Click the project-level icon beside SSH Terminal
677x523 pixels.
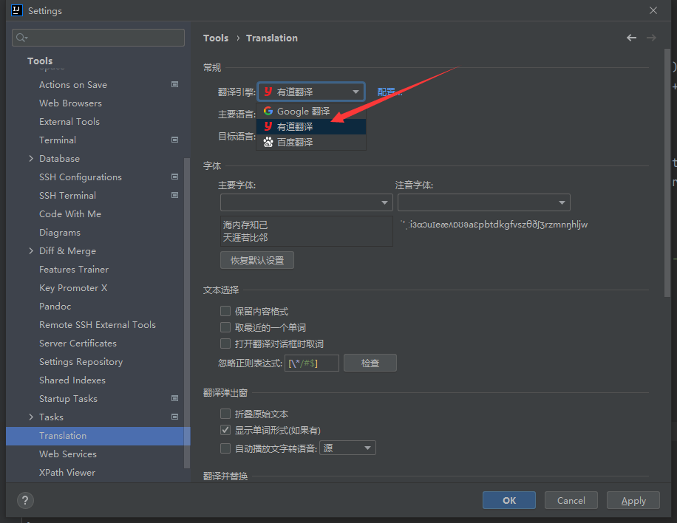point(175,196)
